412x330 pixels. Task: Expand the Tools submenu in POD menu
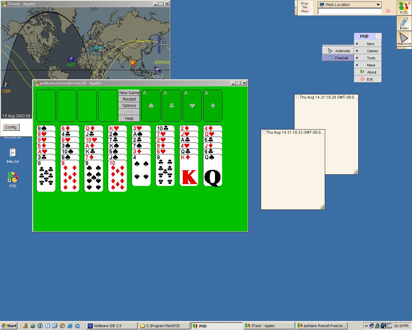(368, 58)
